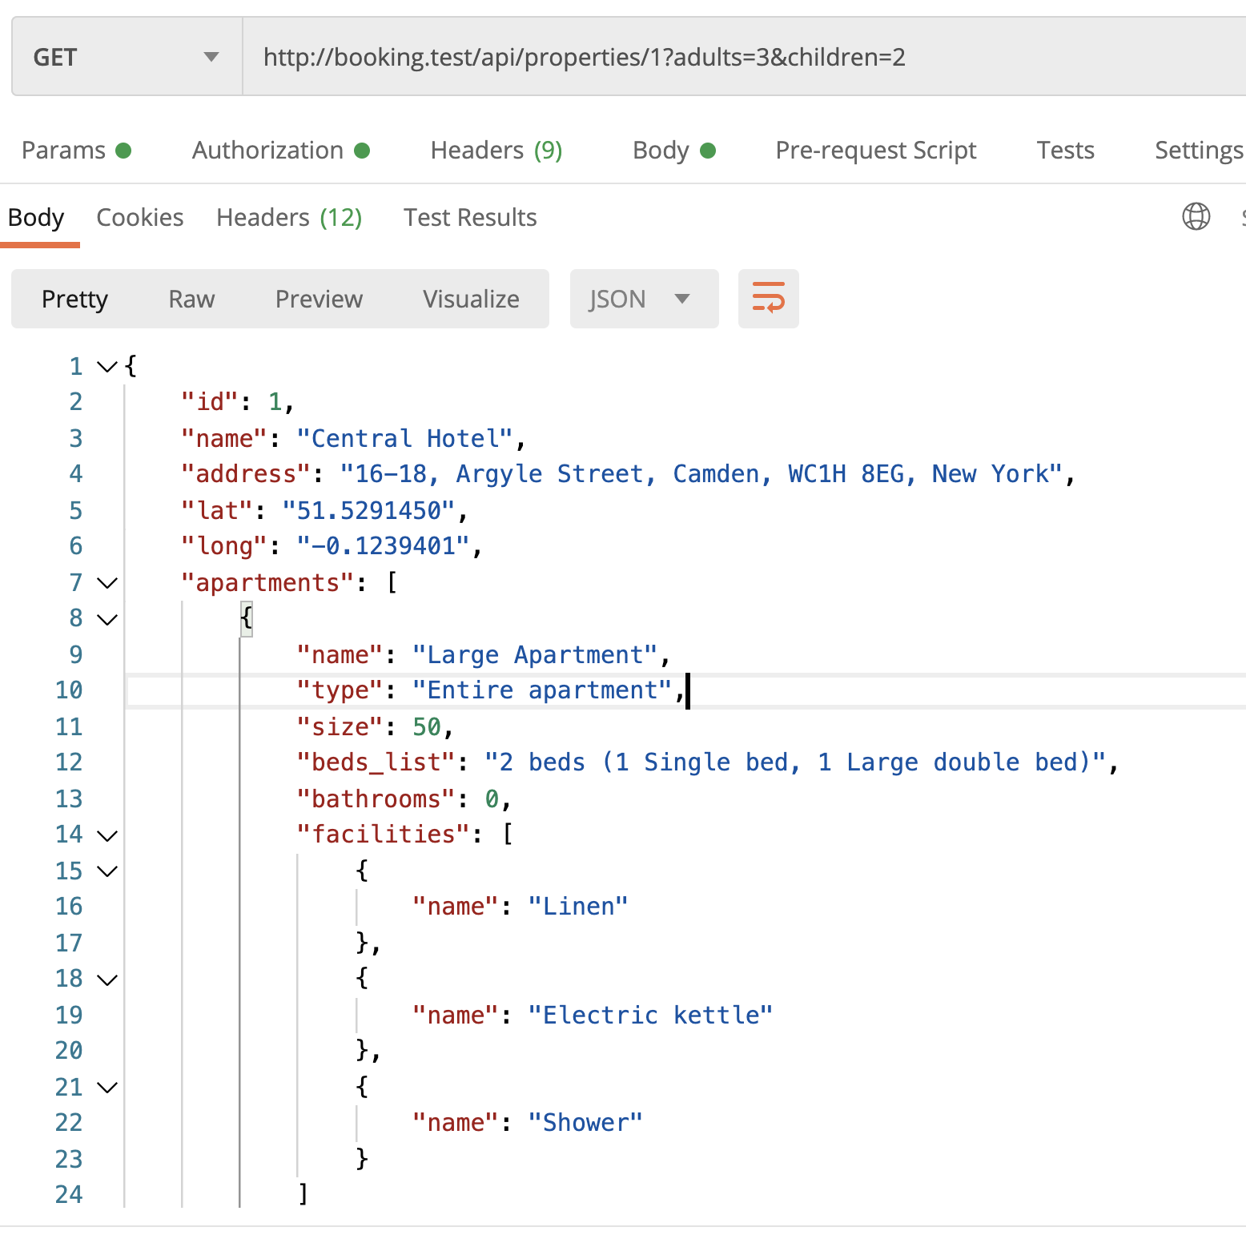Click the address value with Argyle Street
This screenshot has height=1235, width=1246.
click(702, 474)
